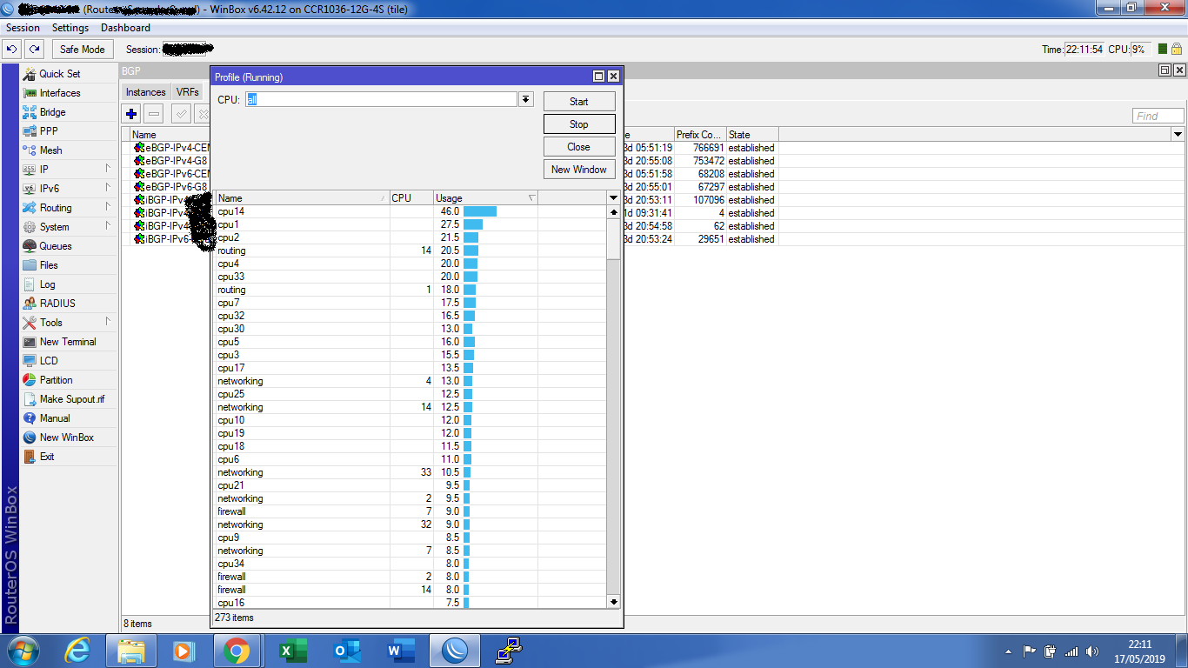Sort BGP table by State column

752,135
